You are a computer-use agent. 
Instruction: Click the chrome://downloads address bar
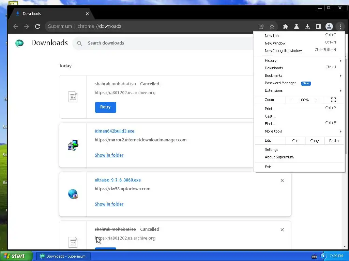[x=151, y=27]
